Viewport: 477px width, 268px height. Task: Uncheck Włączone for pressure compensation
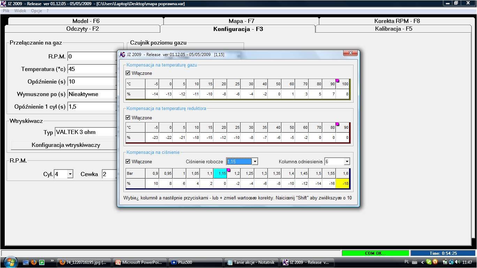[x=128, y=162]
